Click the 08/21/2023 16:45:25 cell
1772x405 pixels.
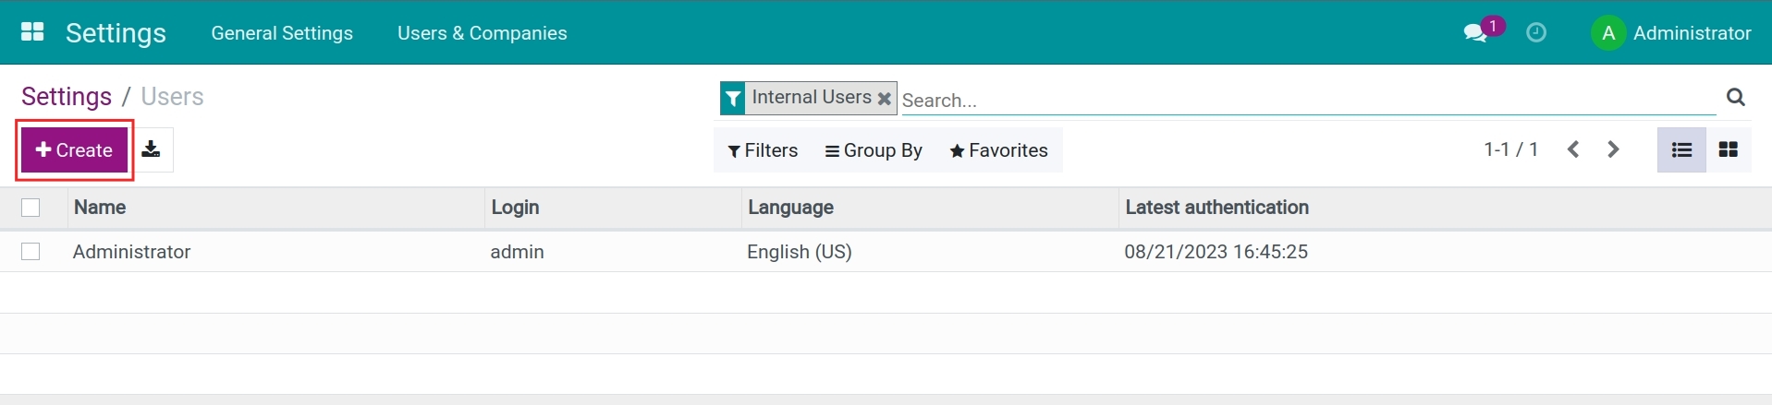tap(1216, 252)
